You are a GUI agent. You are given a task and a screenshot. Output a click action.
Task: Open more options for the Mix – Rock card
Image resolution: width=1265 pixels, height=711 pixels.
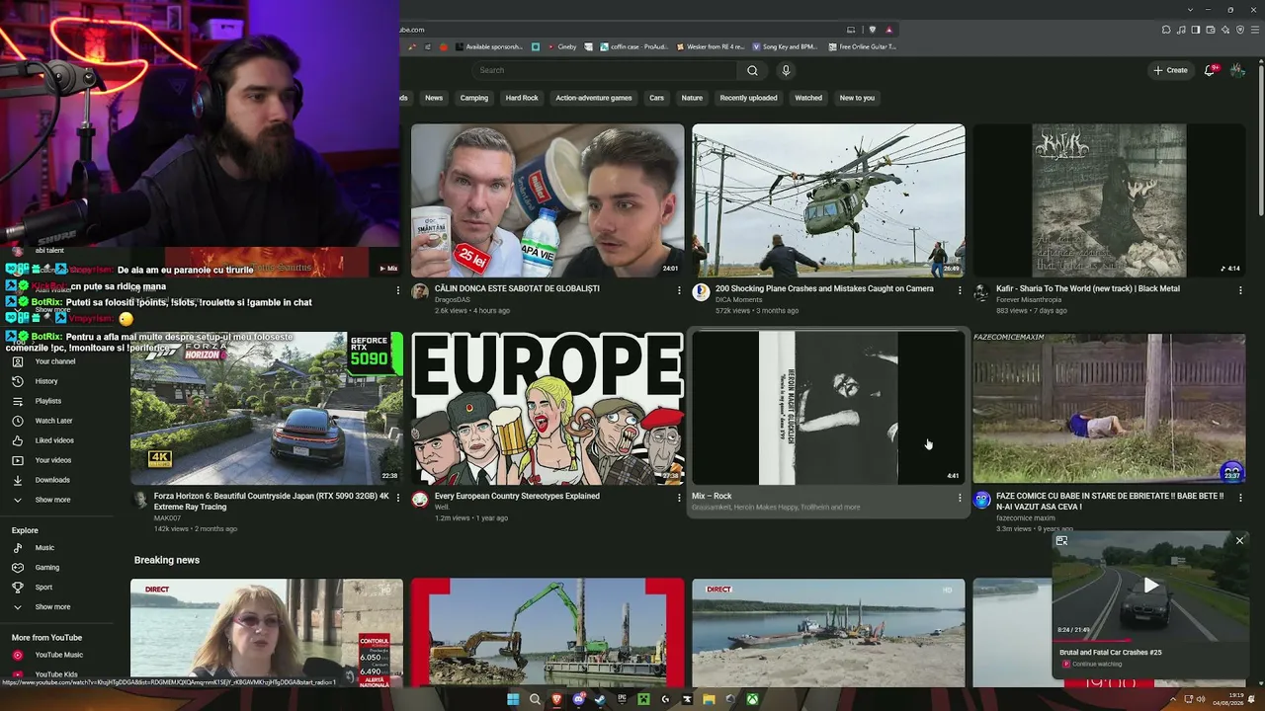tap(960, 498)
